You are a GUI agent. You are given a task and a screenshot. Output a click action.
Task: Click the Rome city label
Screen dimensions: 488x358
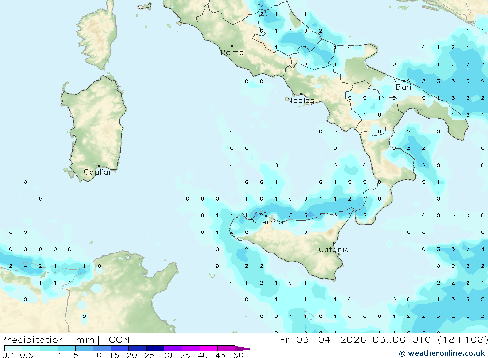[x=232, y=53]
